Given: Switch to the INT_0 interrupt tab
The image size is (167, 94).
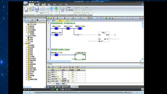Looking at the screenshot, I should coord(68,21).
